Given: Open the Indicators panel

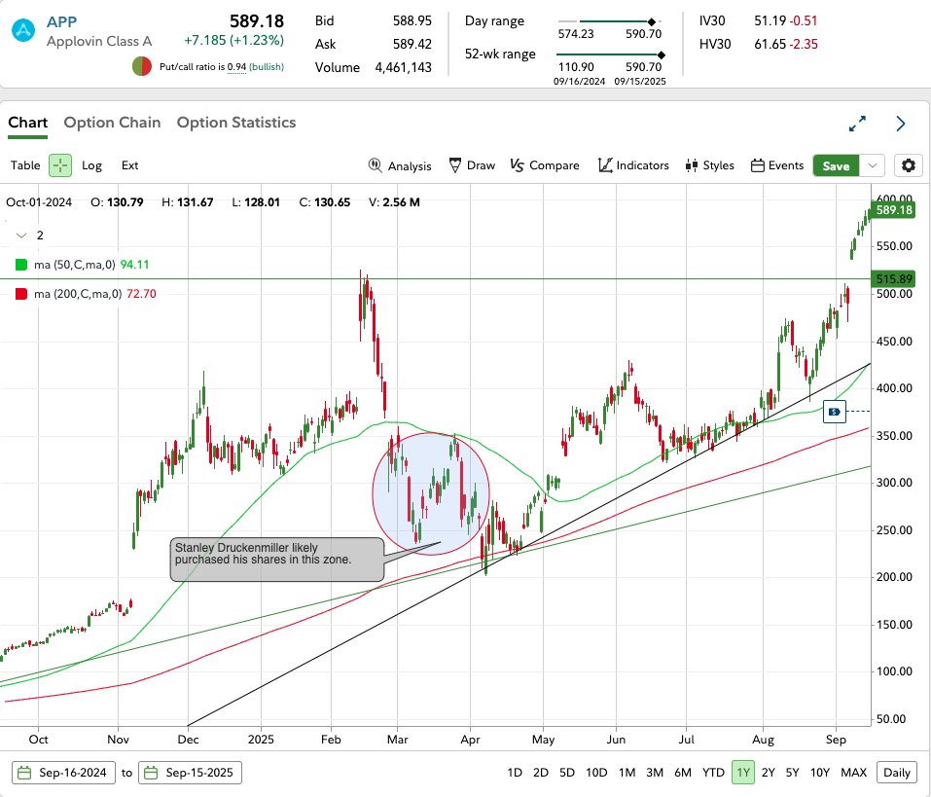Looking at the screenshot, I should 632,165.
